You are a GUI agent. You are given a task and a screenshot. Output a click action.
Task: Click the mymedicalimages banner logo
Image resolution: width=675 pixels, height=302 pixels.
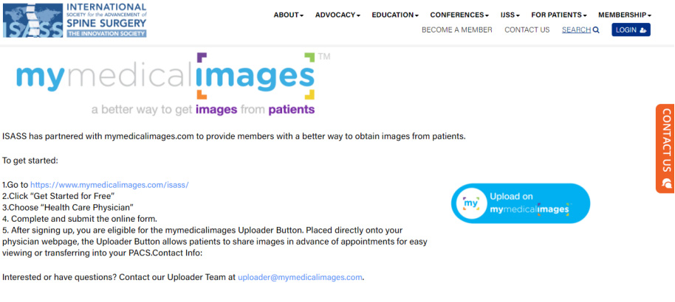(173, 84)
